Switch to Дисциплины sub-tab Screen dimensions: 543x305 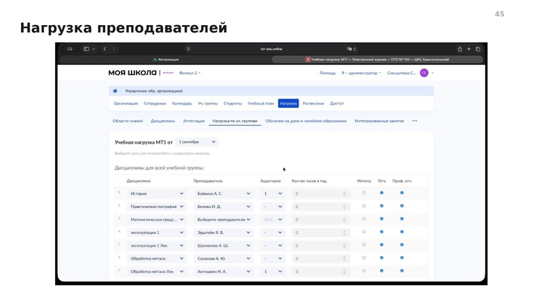pos(163,121)
